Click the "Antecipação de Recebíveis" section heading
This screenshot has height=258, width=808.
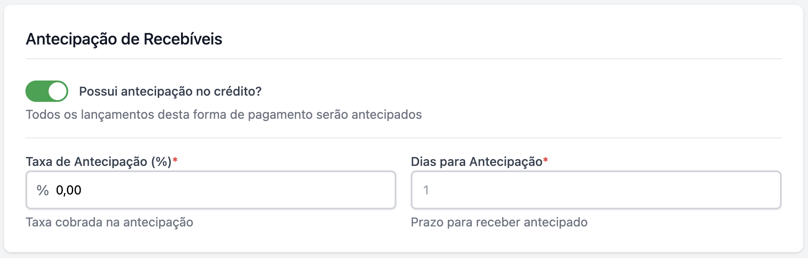124,39
